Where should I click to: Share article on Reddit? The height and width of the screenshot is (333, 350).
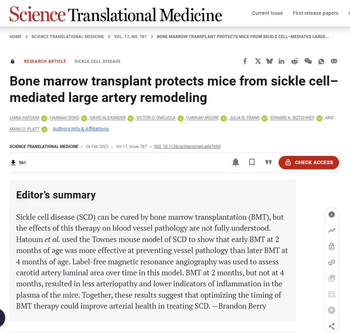(294, 61)
